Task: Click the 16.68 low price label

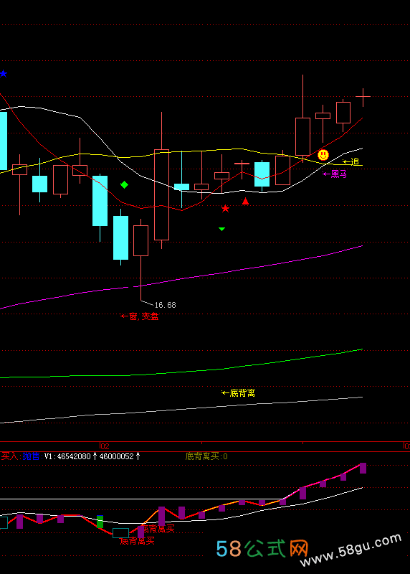Action: click(166, 305)
